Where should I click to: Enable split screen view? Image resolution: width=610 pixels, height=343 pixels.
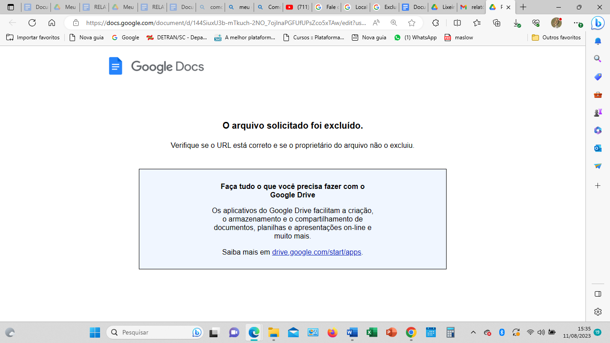(457, 23)
